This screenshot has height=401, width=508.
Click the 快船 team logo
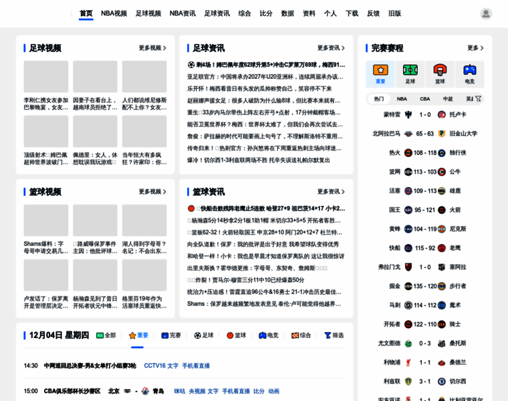click(x=408, y=248)
